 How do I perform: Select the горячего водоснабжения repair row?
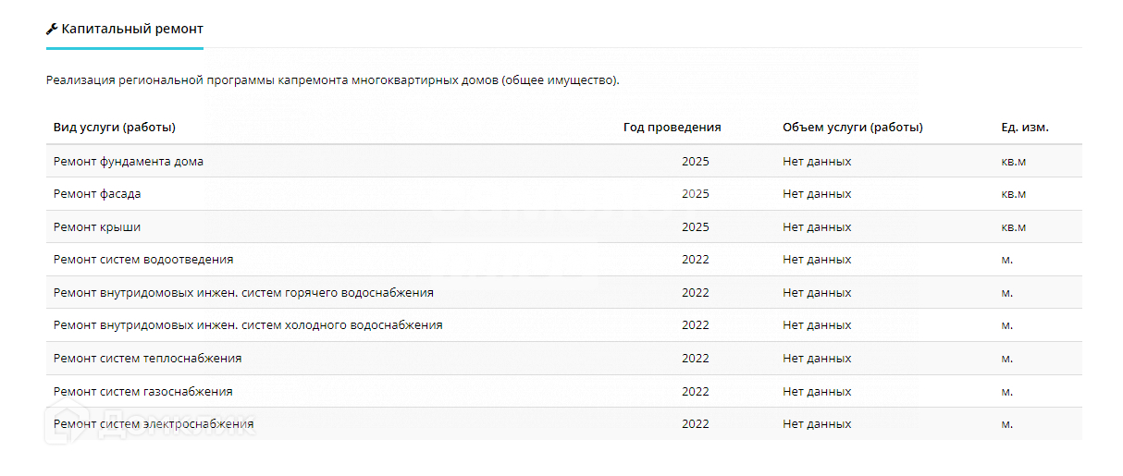[x=243, y=292]
